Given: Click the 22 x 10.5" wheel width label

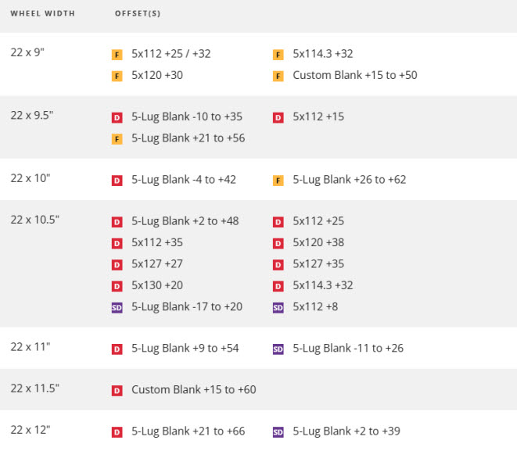Looking at the screenshot, I should 35,220.
